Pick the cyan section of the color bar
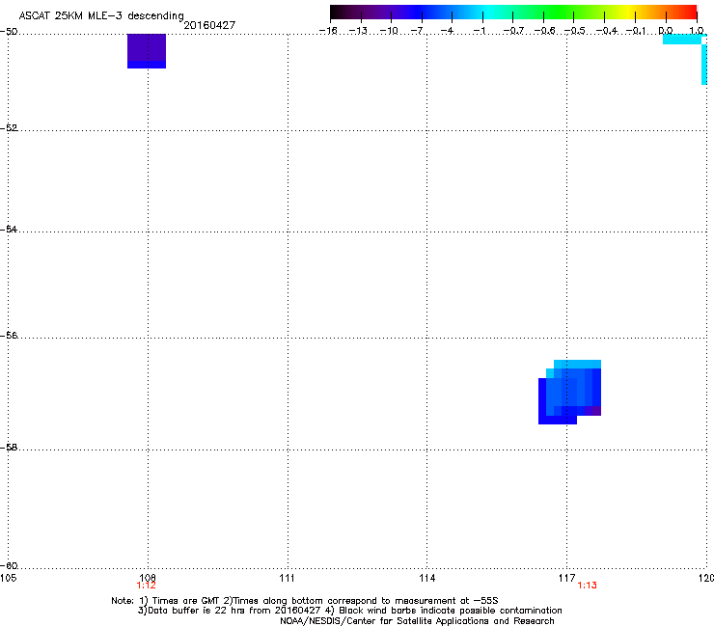The height and width of the screenshot is (627, 714). [489, 12]
